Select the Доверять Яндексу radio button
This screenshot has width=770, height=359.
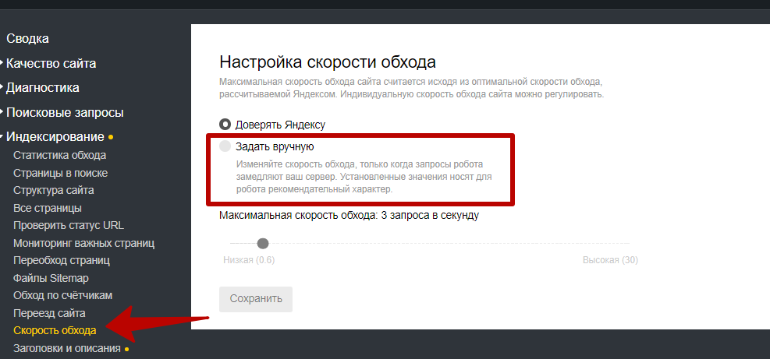[225, 125]
